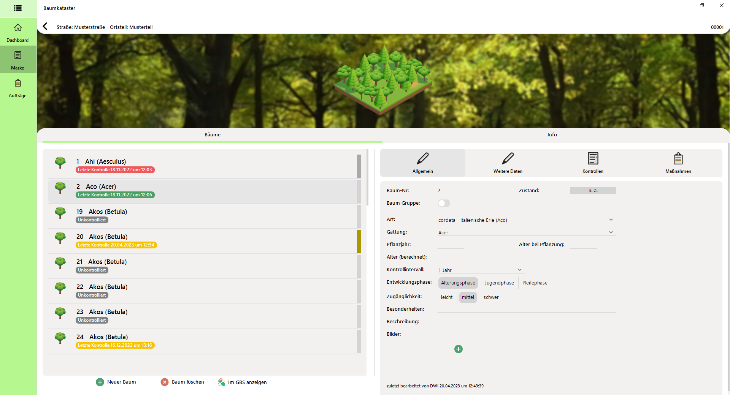Image resolution: width=730 pixels, height=395 pixels.
Task: Set Zugänglichkeit to schwer
Action: 491,297
